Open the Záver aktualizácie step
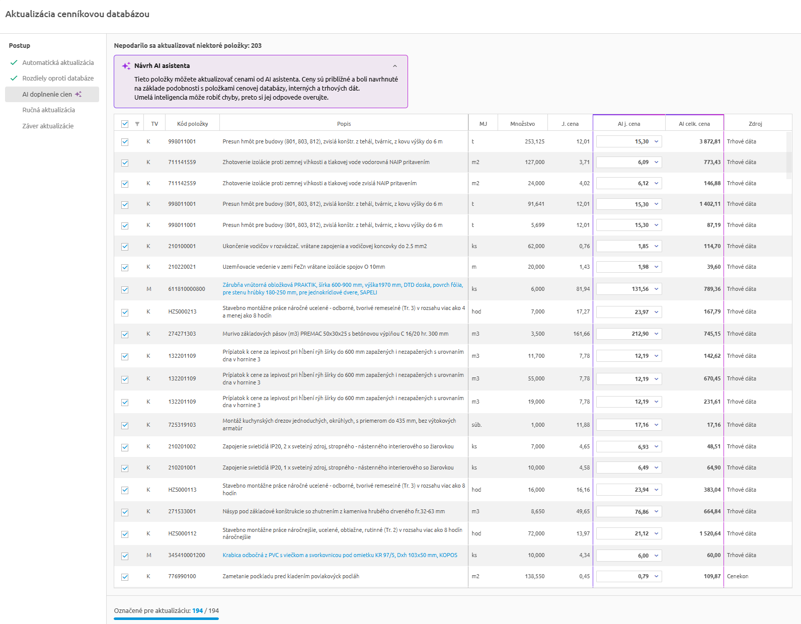The image size is (801, 624). pos(48,126)
